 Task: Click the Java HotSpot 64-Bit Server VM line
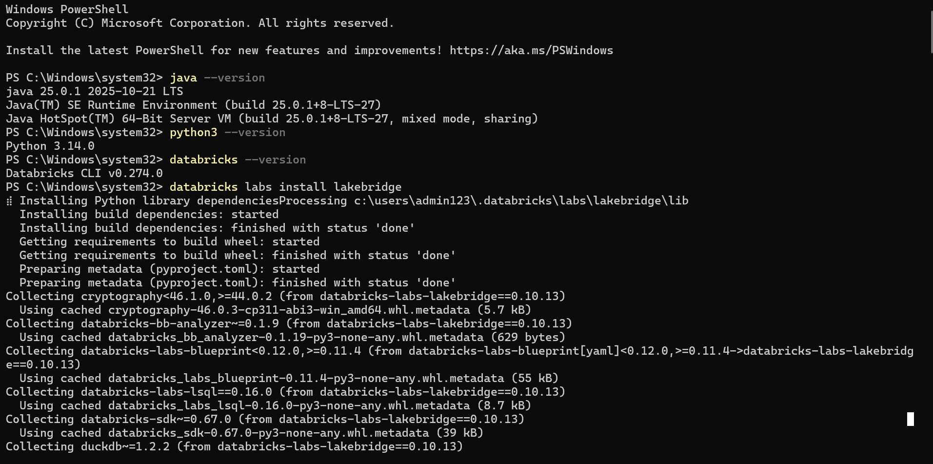272,119
